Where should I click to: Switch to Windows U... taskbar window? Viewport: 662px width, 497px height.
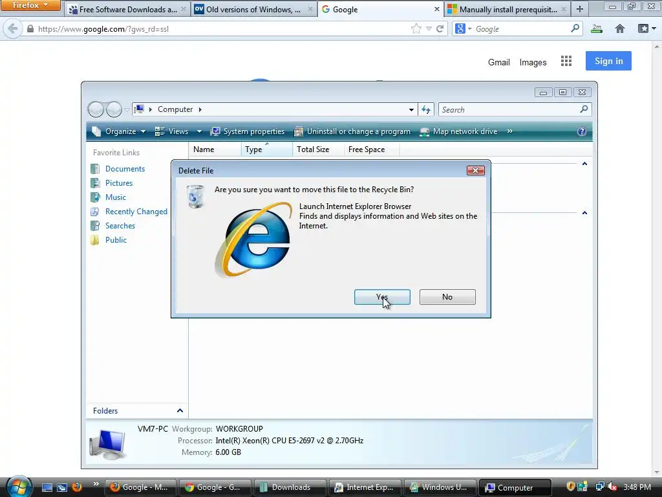click(x=440, y=487)
